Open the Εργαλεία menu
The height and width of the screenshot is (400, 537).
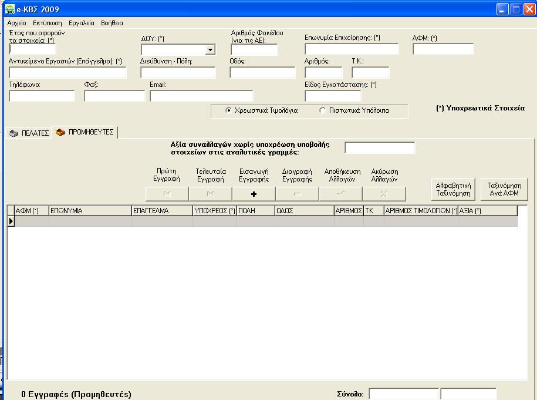pos(81,23)
